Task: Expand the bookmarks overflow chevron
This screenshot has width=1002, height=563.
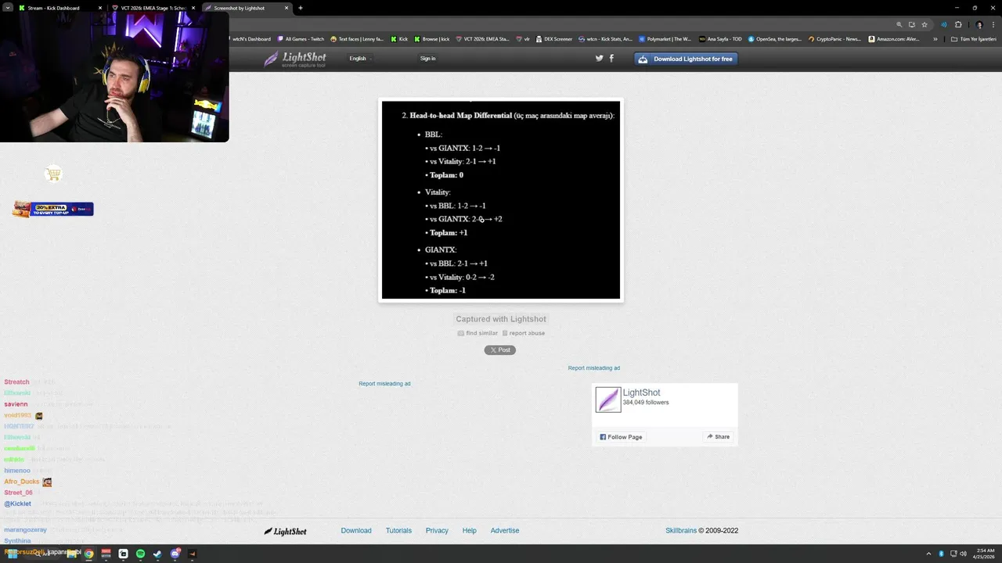Action: pyautogui.click(x=935, y=38)
